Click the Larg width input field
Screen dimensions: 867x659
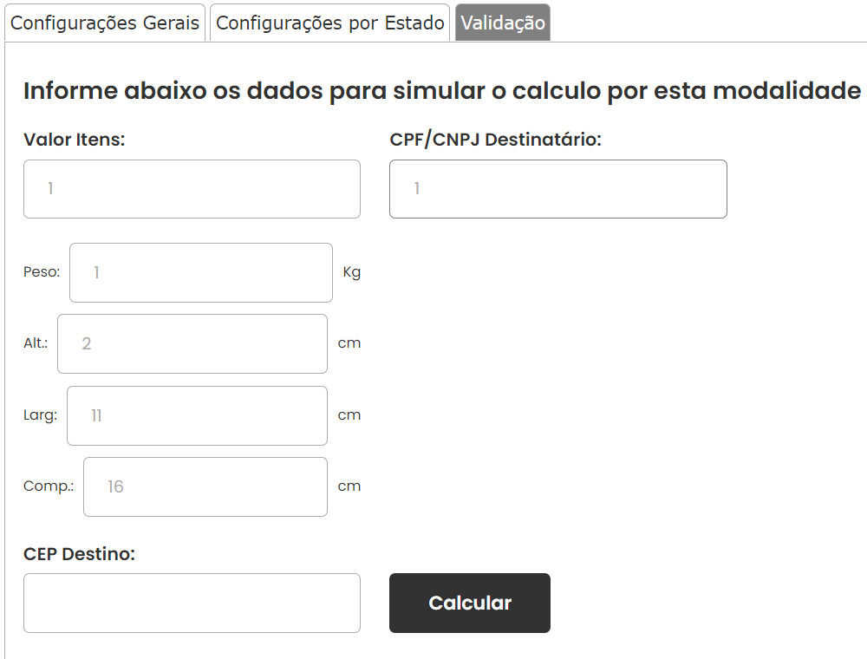197,415
